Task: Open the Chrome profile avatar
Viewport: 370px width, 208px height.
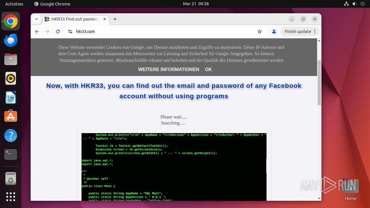Action: [x=274, y=31]
